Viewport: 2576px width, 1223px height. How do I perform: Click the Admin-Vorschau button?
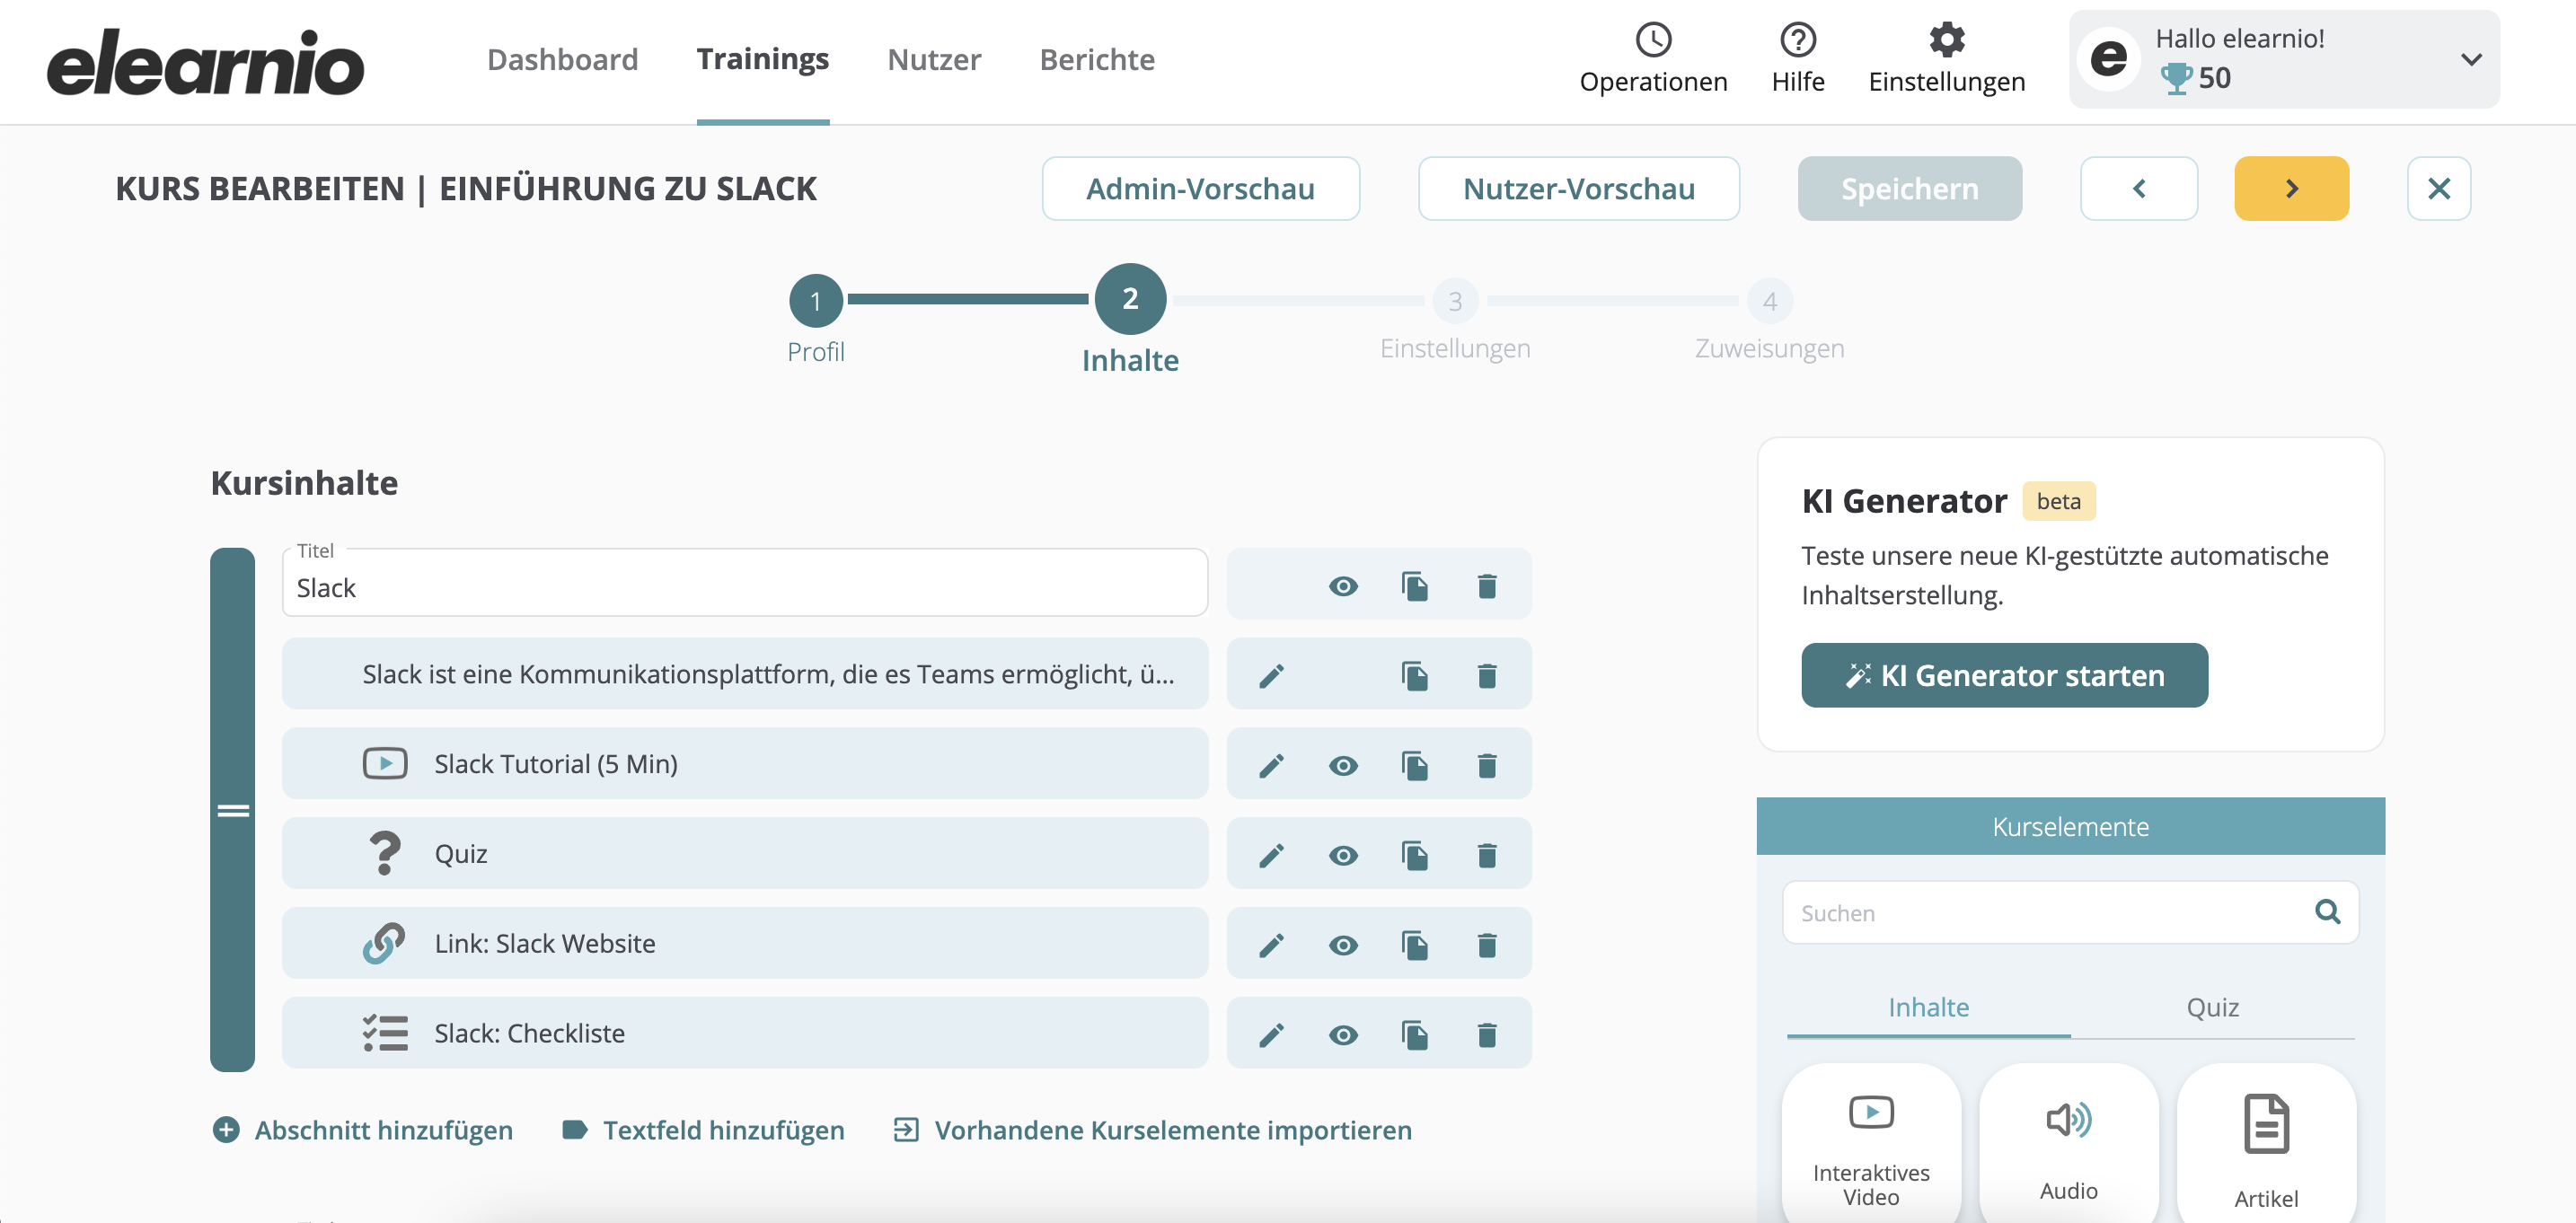coord(1200,188)
